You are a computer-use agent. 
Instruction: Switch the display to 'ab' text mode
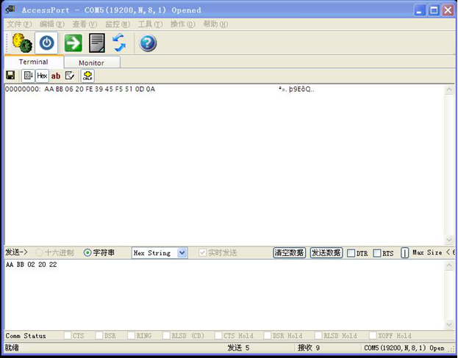coord(56,76)
